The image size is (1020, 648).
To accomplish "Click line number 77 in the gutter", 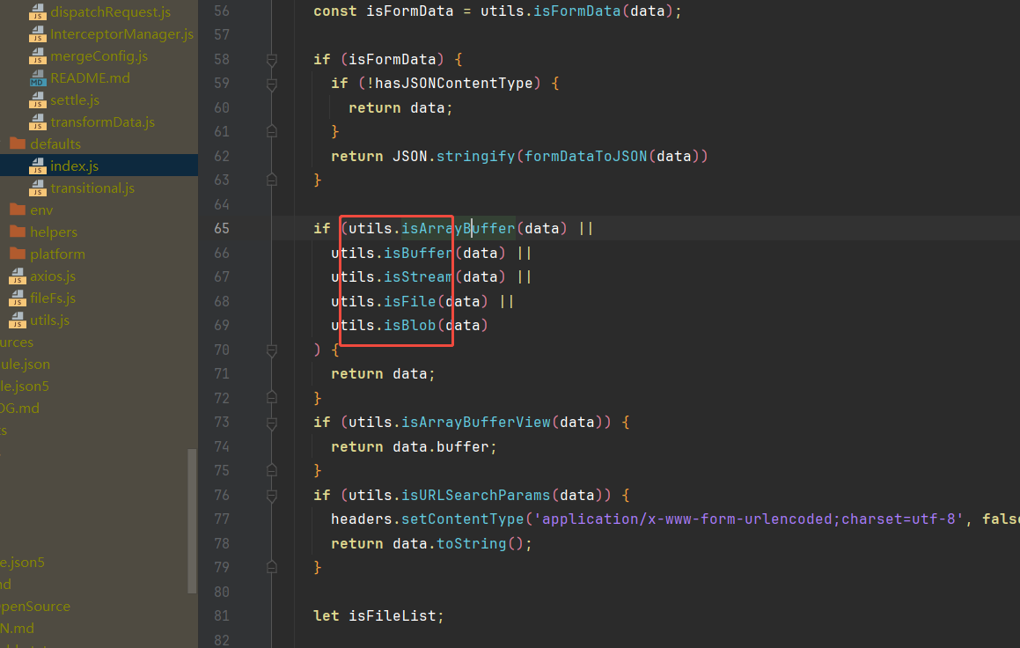I will click(x=221, y=519).
